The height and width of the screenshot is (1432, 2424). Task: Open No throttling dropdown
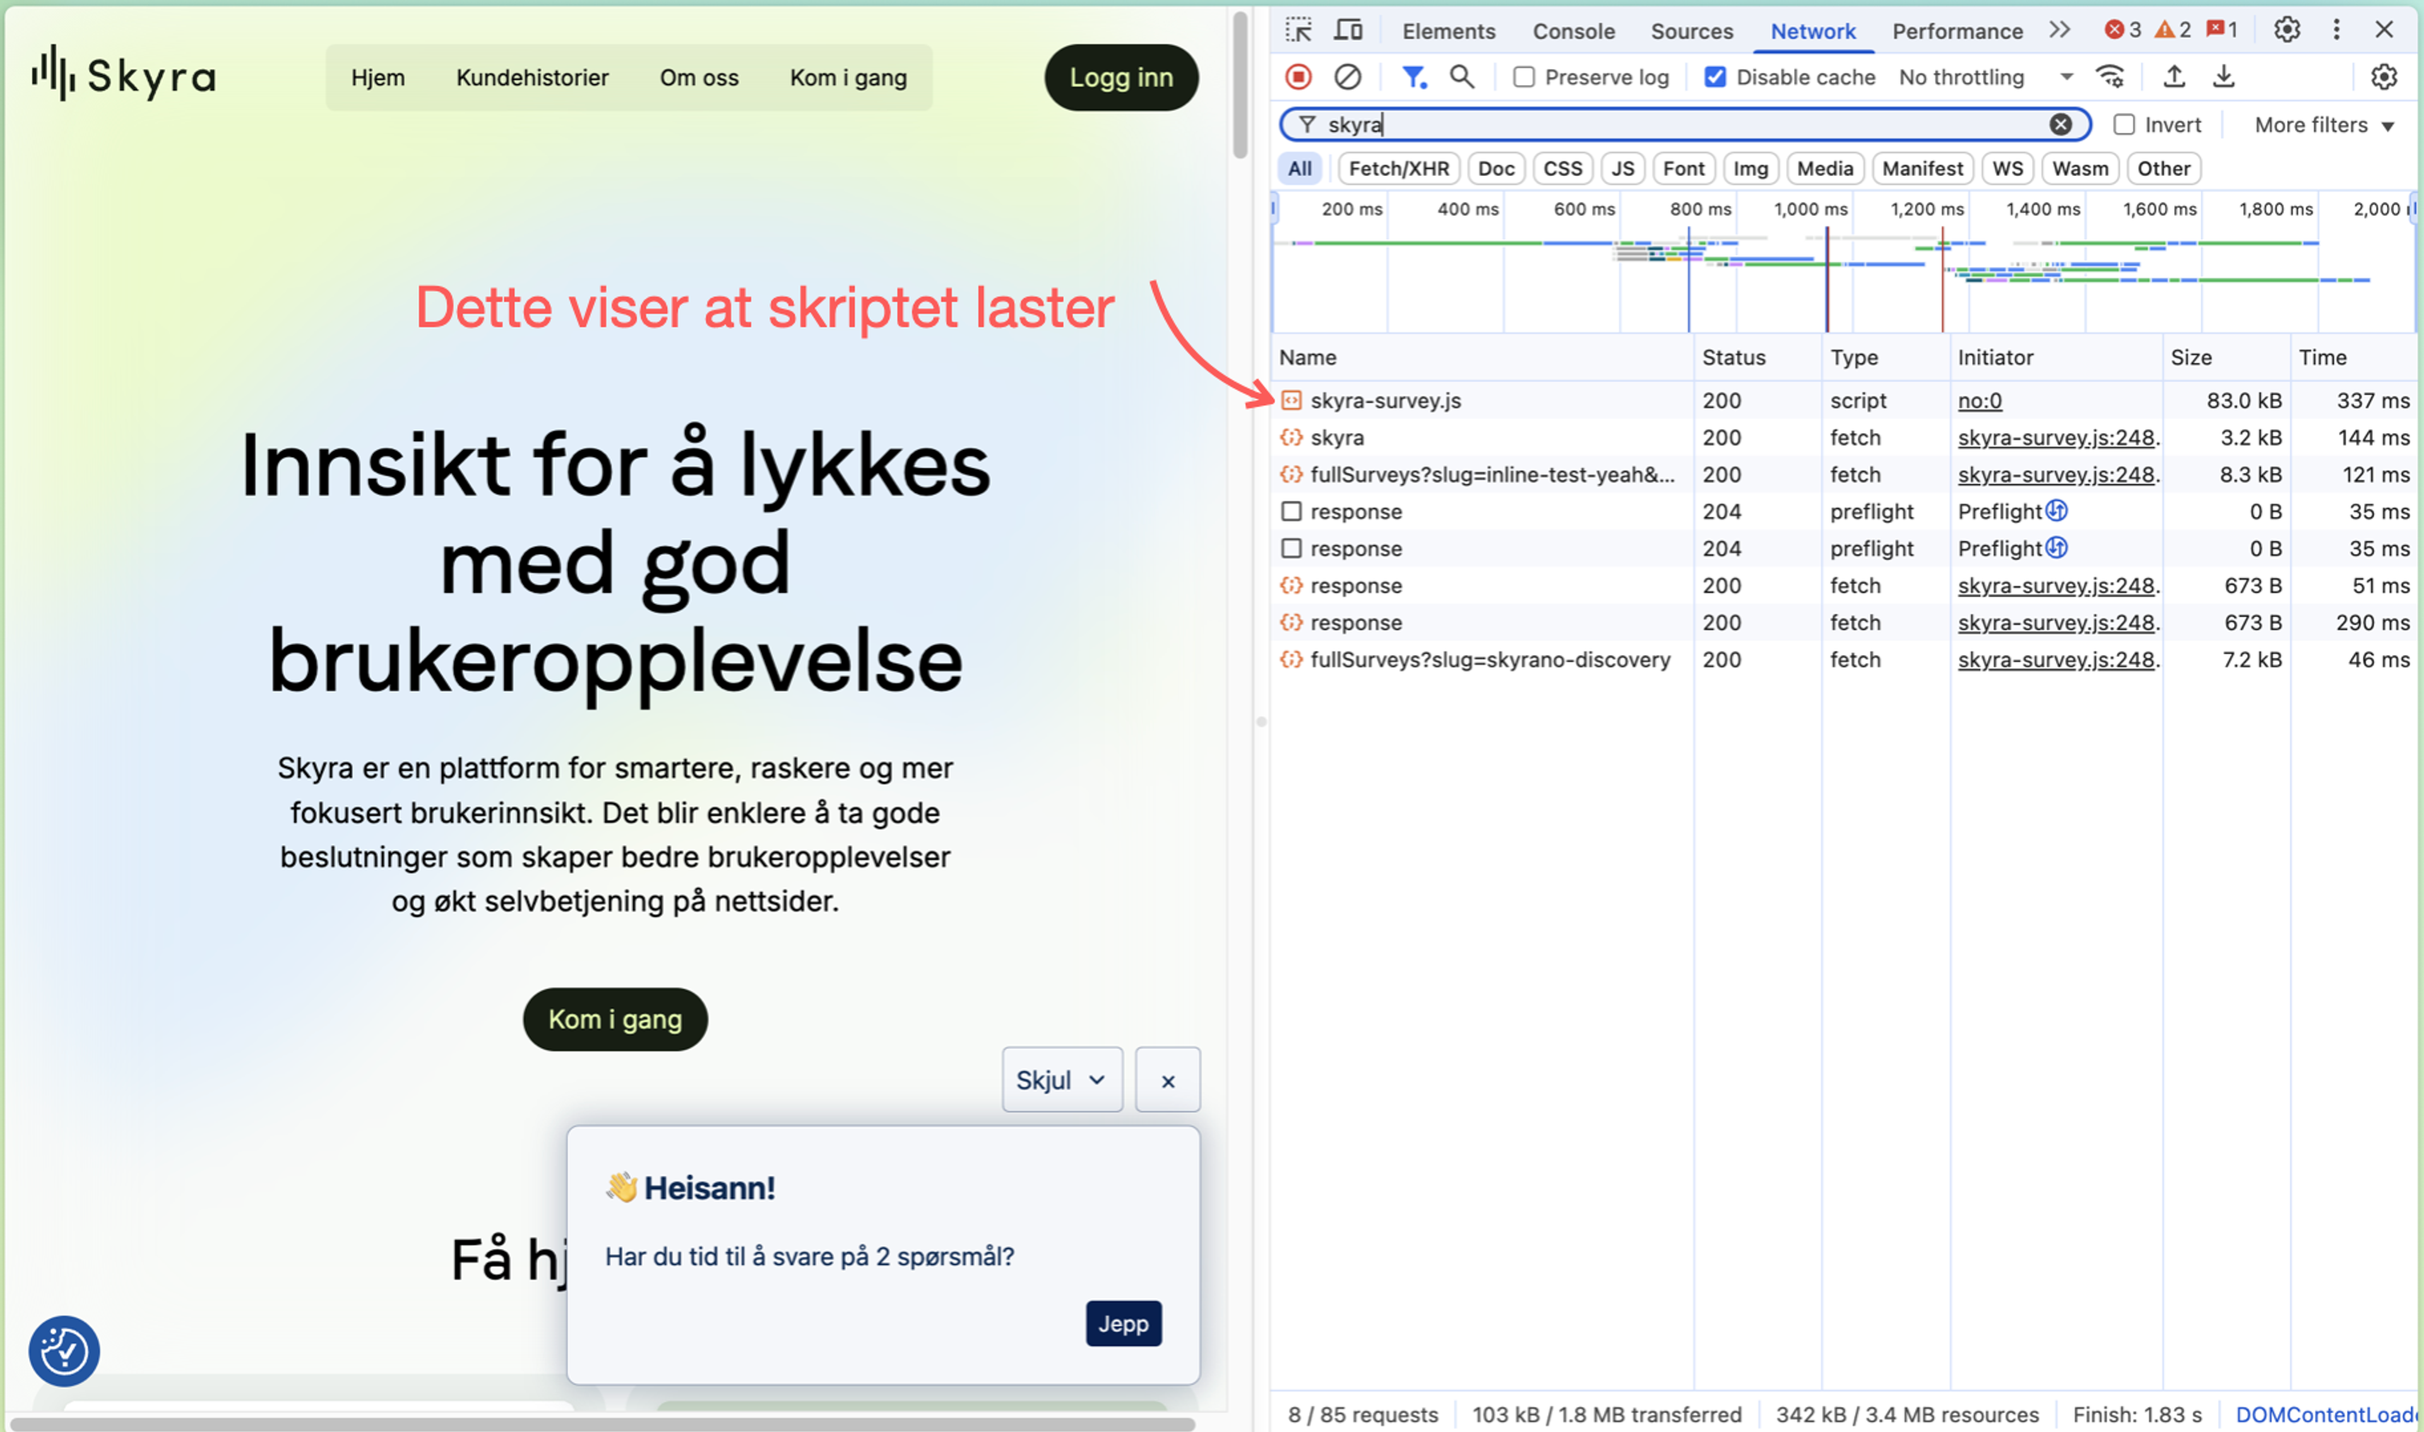click(x=1985, y=77)
